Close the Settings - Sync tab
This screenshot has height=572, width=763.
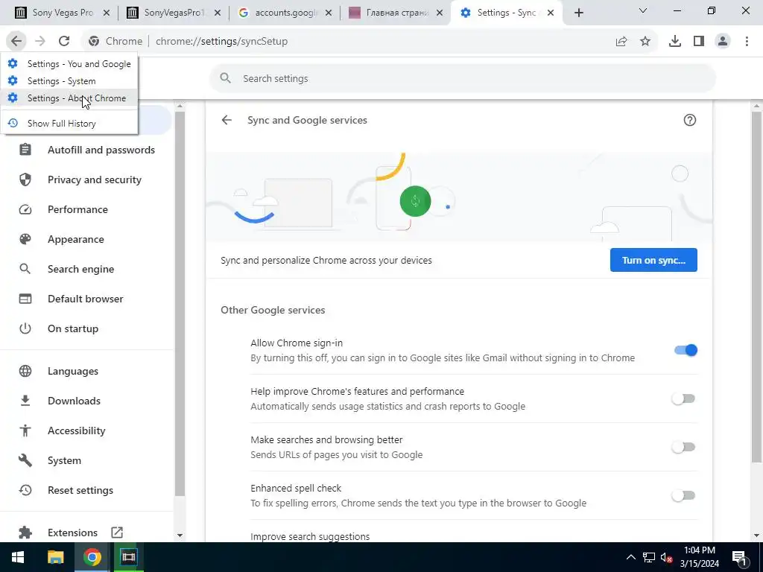click(551, 13)
